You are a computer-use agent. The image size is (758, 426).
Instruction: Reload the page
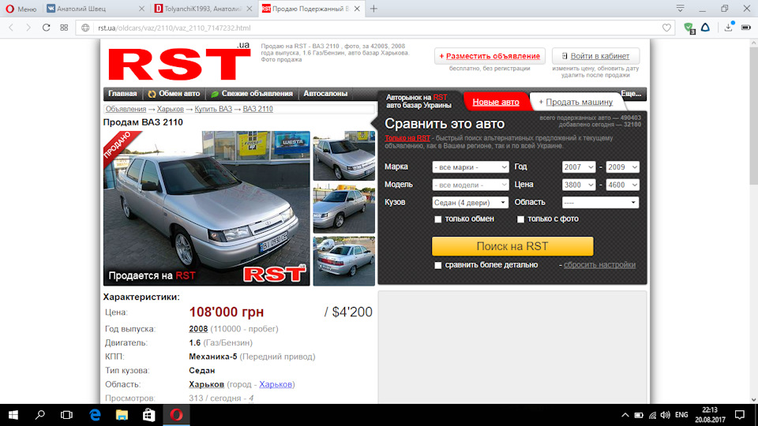coord(46,28)
